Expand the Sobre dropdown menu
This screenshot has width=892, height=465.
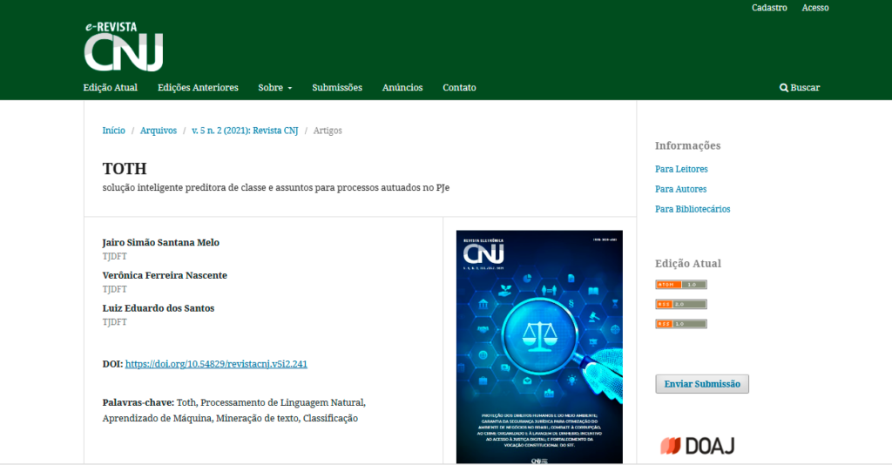[274, 88]
